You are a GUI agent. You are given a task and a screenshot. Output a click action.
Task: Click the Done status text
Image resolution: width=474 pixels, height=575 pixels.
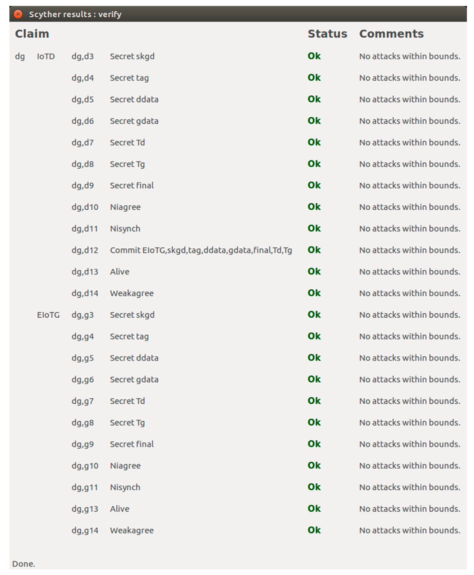tap(24, 564)
